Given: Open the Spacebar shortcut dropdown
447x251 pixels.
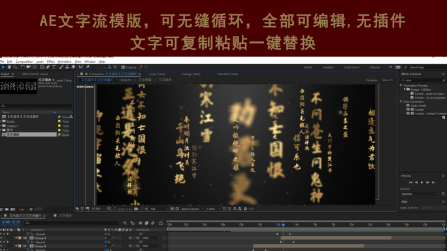Looking at the screenshot, I should coord(420,194).
